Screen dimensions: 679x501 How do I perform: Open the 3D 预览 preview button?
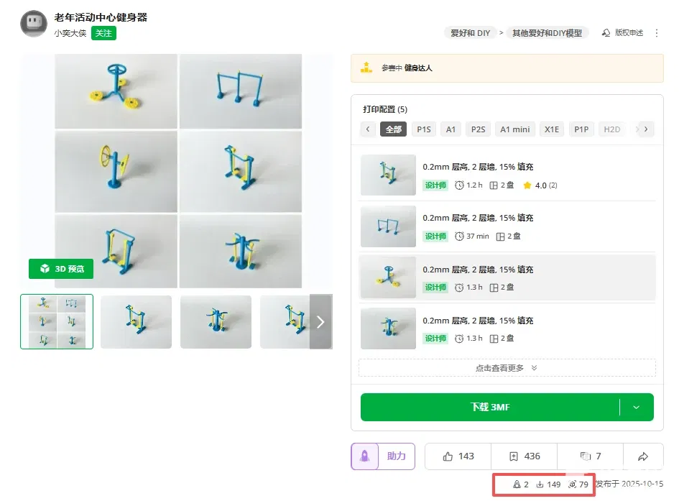61,269
